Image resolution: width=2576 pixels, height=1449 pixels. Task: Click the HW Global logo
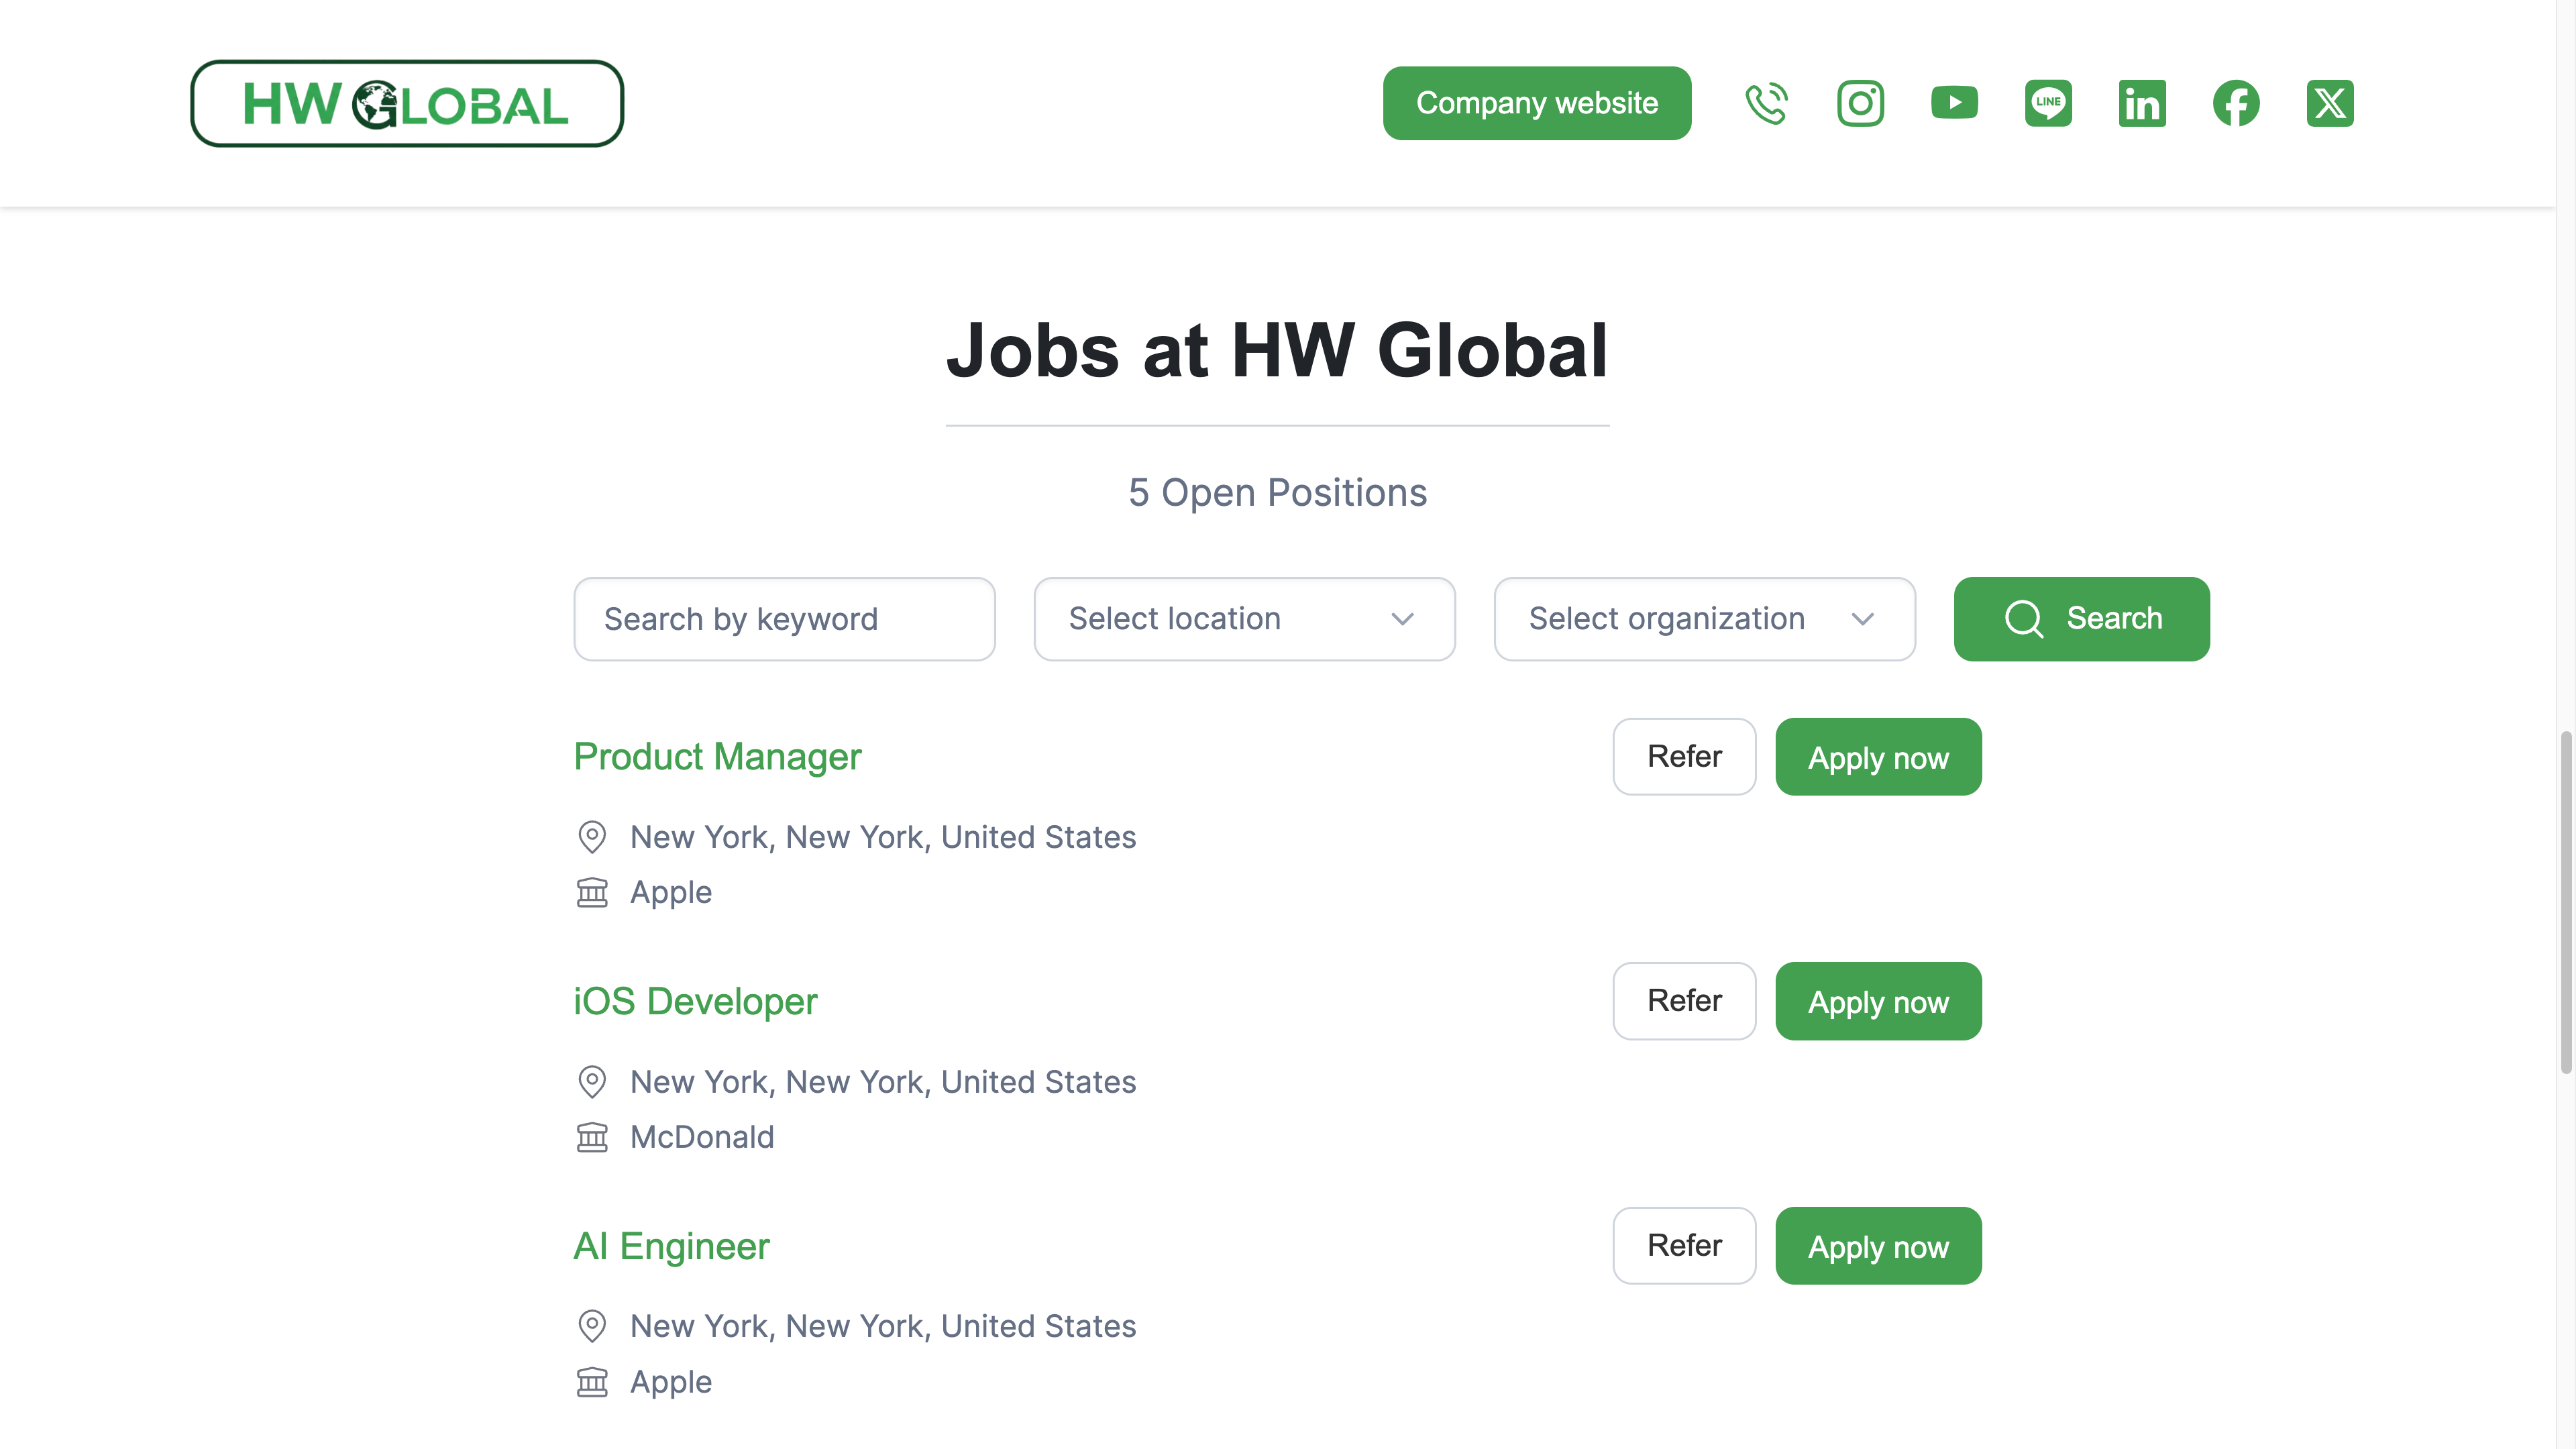(406, 103)
